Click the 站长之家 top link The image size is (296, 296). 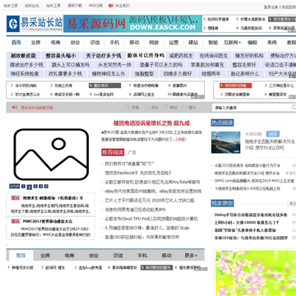11,6
